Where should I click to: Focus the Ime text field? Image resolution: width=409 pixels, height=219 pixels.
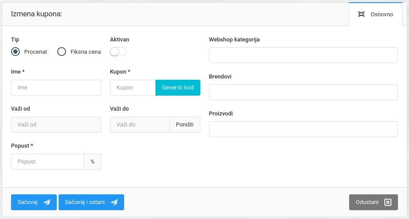(x=56, y=88)
